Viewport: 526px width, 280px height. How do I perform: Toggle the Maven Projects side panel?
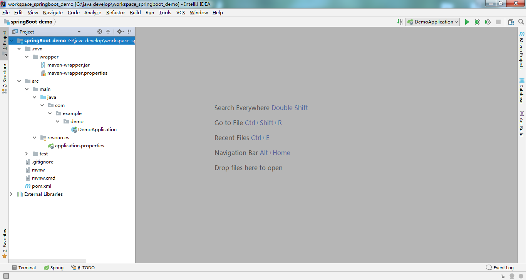coord(521,50)
